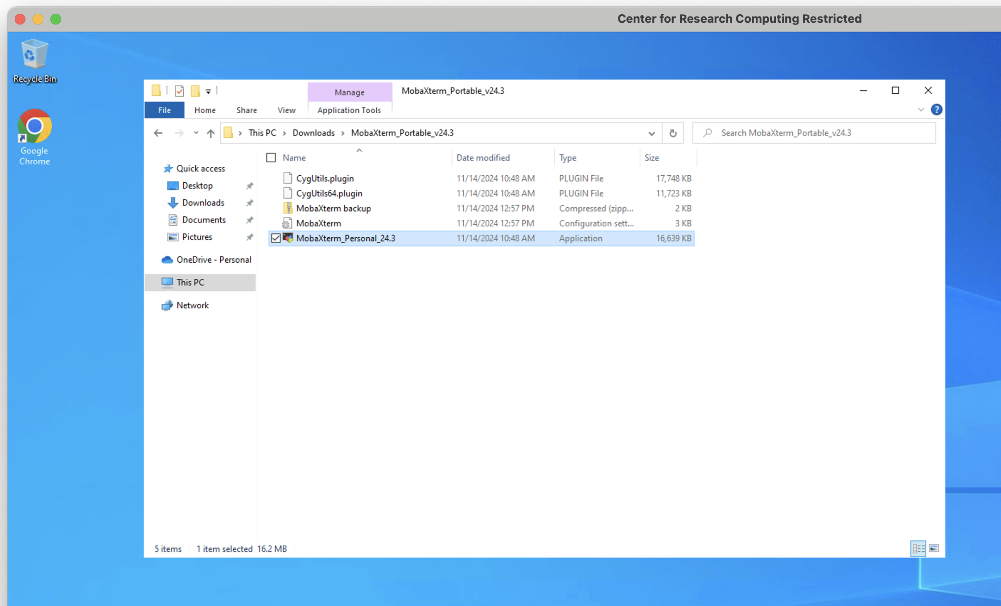Expand the chevron after Downloads breadcrumb
The image size is (1001, 606).
(343, 133)
